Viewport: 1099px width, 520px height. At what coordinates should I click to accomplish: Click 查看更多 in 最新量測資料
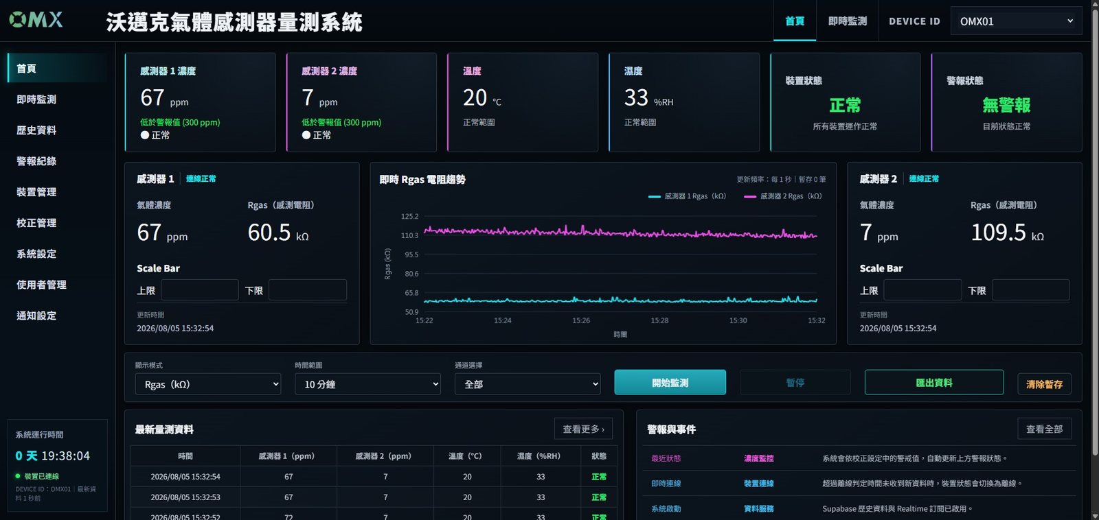(x=583, y=429)
